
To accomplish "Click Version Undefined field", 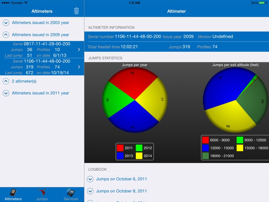I will [x=215, y=37].
